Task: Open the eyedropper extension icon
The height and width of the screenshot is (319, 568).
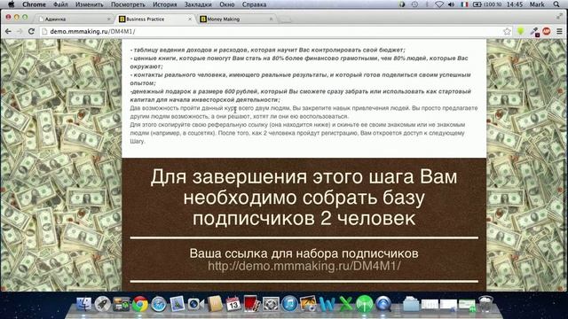Action: [534, 32]
